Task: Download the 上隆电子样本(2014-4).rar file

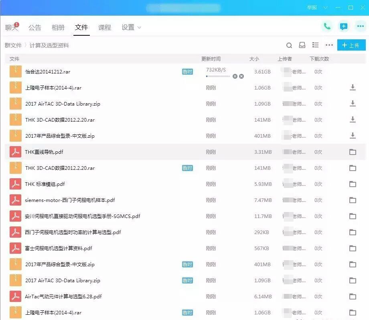Action: 353,87
